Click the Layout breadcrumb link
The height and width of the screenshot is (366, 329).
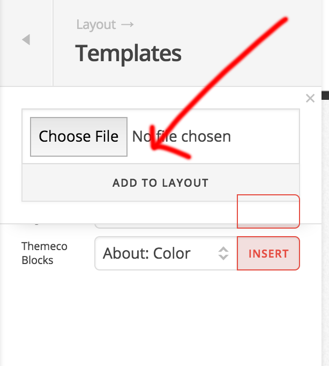[x=96, y=25]
